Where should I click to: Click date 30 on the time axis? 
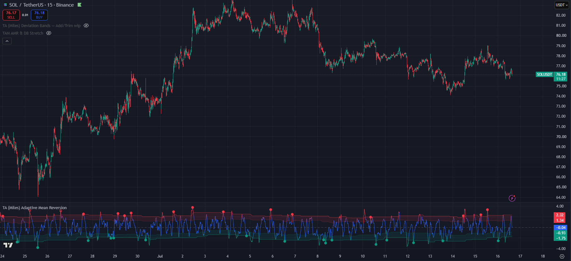tap(137, 256)
